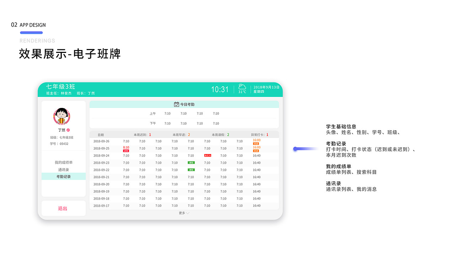Click the red 未打卡 badge on 2018-09-24
The height and width of the screenshot is (262, 455).
tap(208, 155)
